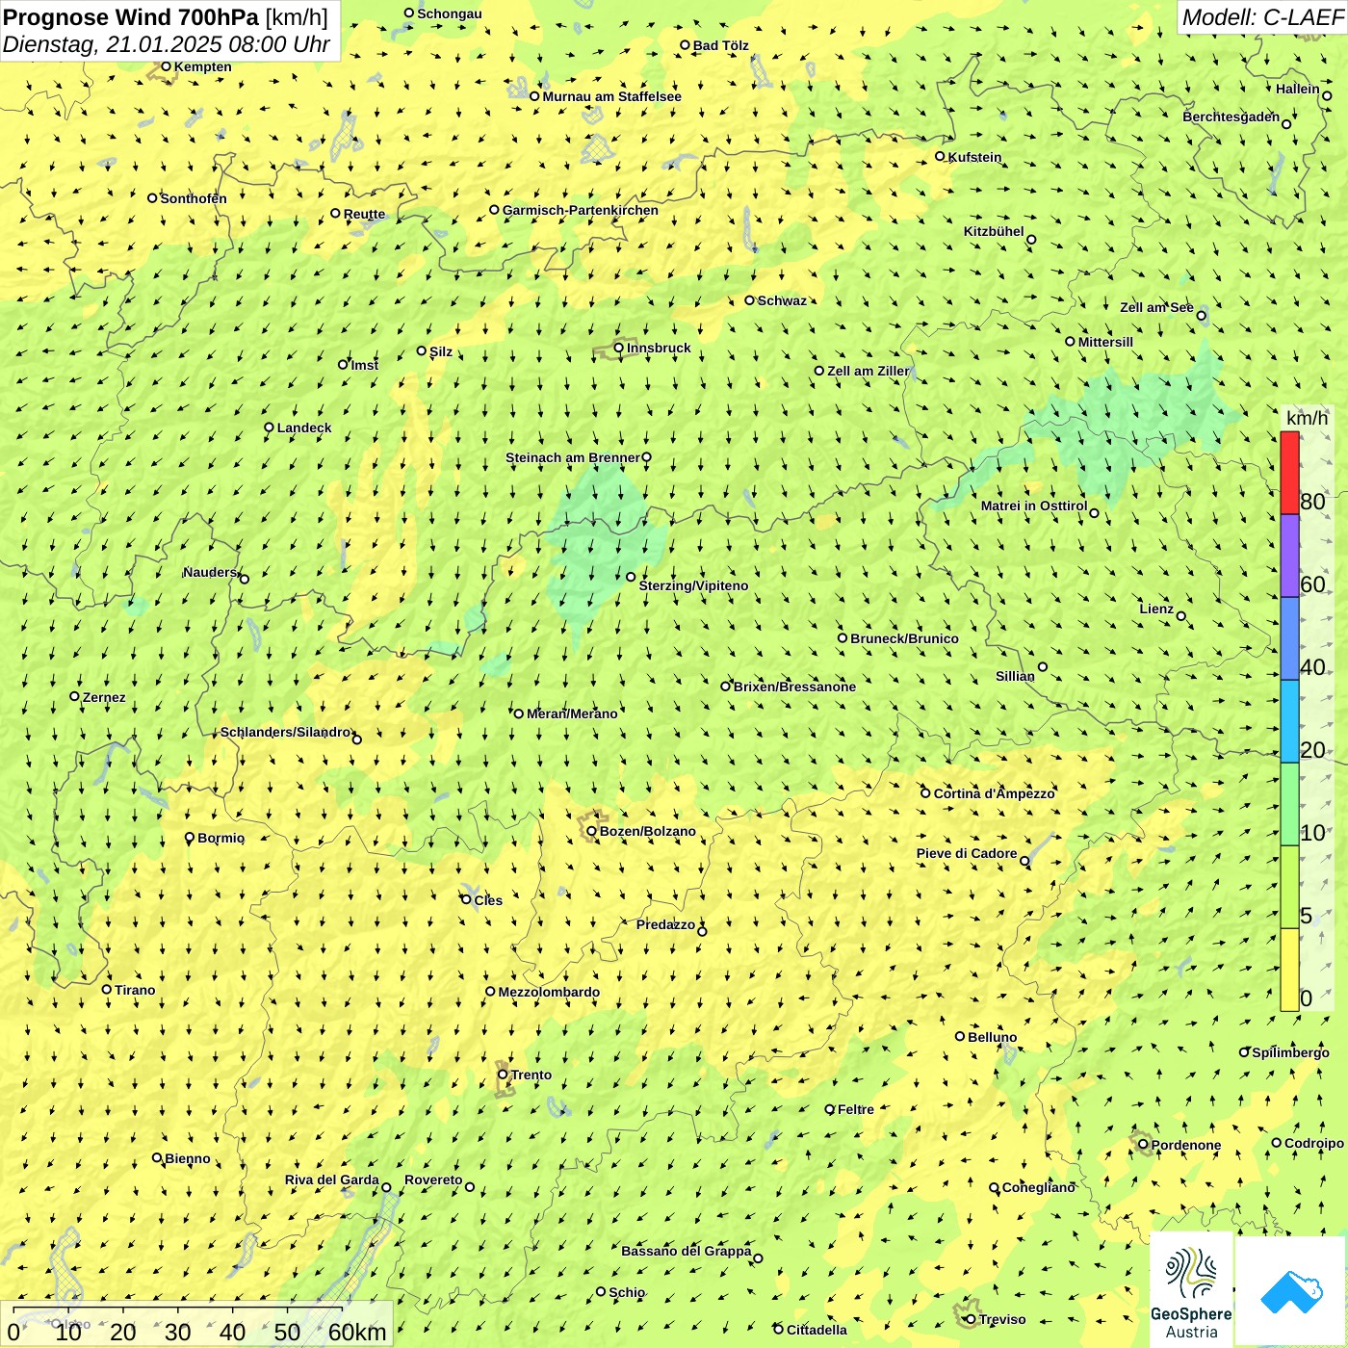Image resolution: width=1348 pixels, height=1348 pixels.
Task: Click the 'Schwaz' label
Action: (x=782, y=300)
